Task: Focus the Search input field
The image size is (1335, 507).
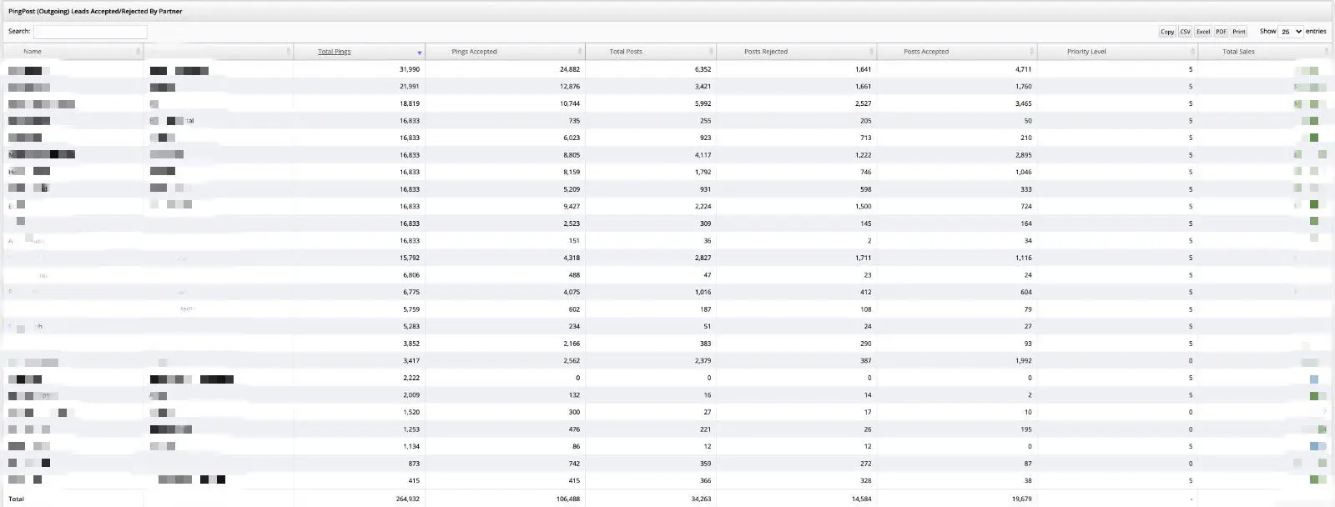Action: click(90, 32)
